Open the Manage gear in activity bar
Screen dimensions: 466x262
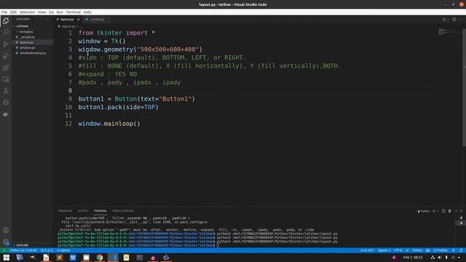point(6,242)
